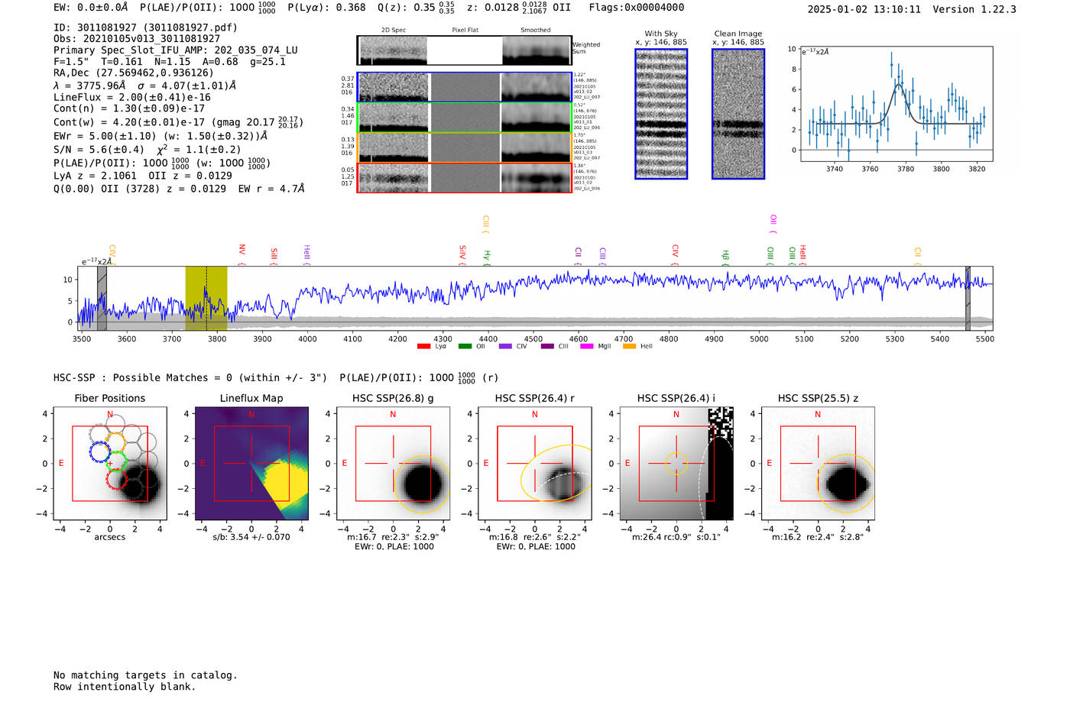Click the 's/b: 3.54 +/- 0.070' caption
This screenshot has height=728, width=1070.
[x=251, y=537]
